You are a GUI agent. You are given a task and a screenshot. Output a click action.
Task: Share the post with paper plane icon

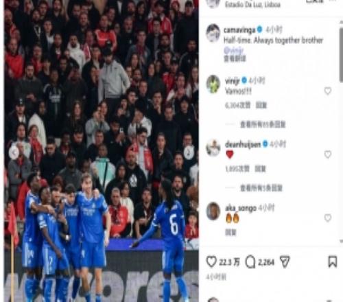click(x=285, y=262)
